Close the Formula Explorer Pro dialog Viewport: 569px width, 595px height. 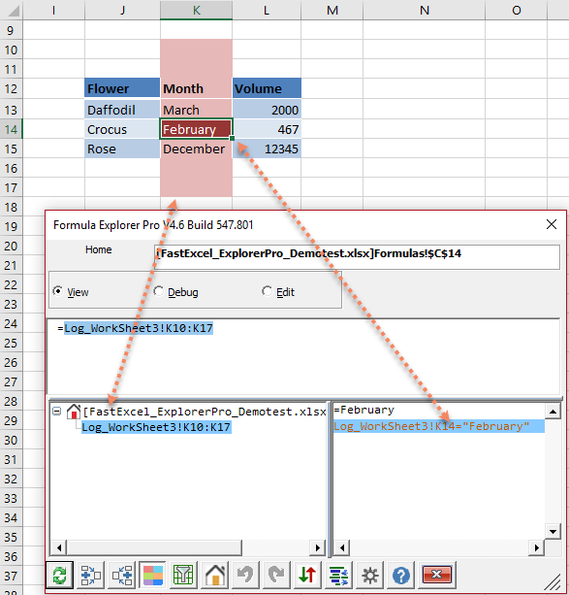(552, 224)
